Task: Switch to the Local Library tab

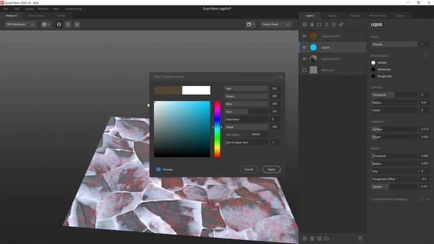Action: (x=36, y=16)
